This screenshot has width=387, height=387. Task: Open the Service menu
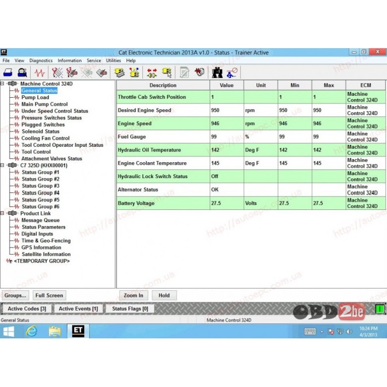[x=94, y=61]
